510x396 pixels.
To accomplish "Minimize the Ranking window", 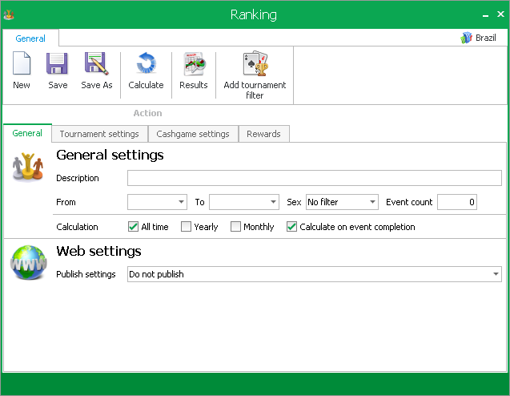I will (x=486, y=14).
